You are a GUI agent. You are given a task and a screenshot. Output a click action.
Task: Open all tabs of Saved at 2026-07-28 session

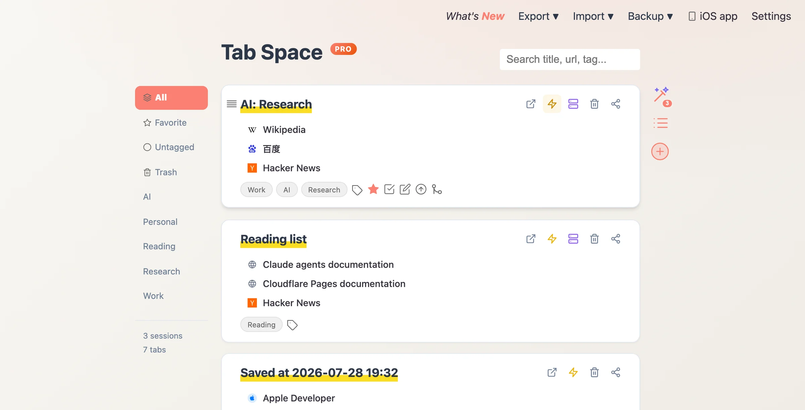point(552,372)
